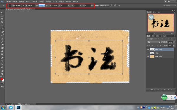177x110 pixels.
Task: Switch between free transform and warp modes
Action: click(x=111, y=6)
